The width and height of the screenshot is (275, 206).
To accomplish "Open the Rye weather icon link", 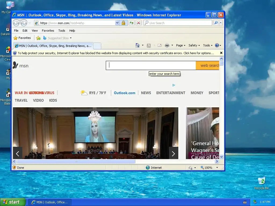I will pyautogui.click(x=84, y=93).
